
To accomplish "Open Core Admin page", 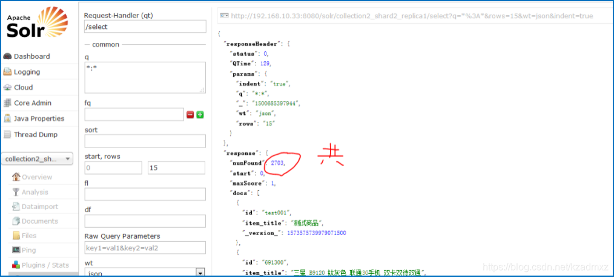I will click(x=33, y=103).
